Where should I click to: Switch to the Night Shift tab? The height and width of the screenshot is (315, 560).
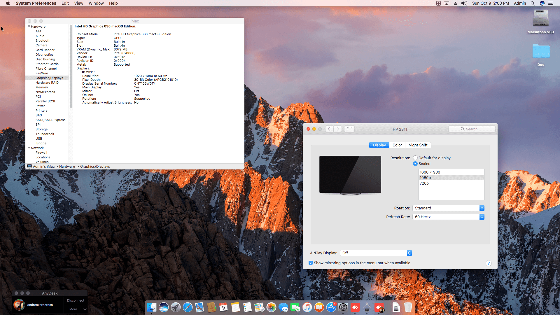[x=418, y=145]
